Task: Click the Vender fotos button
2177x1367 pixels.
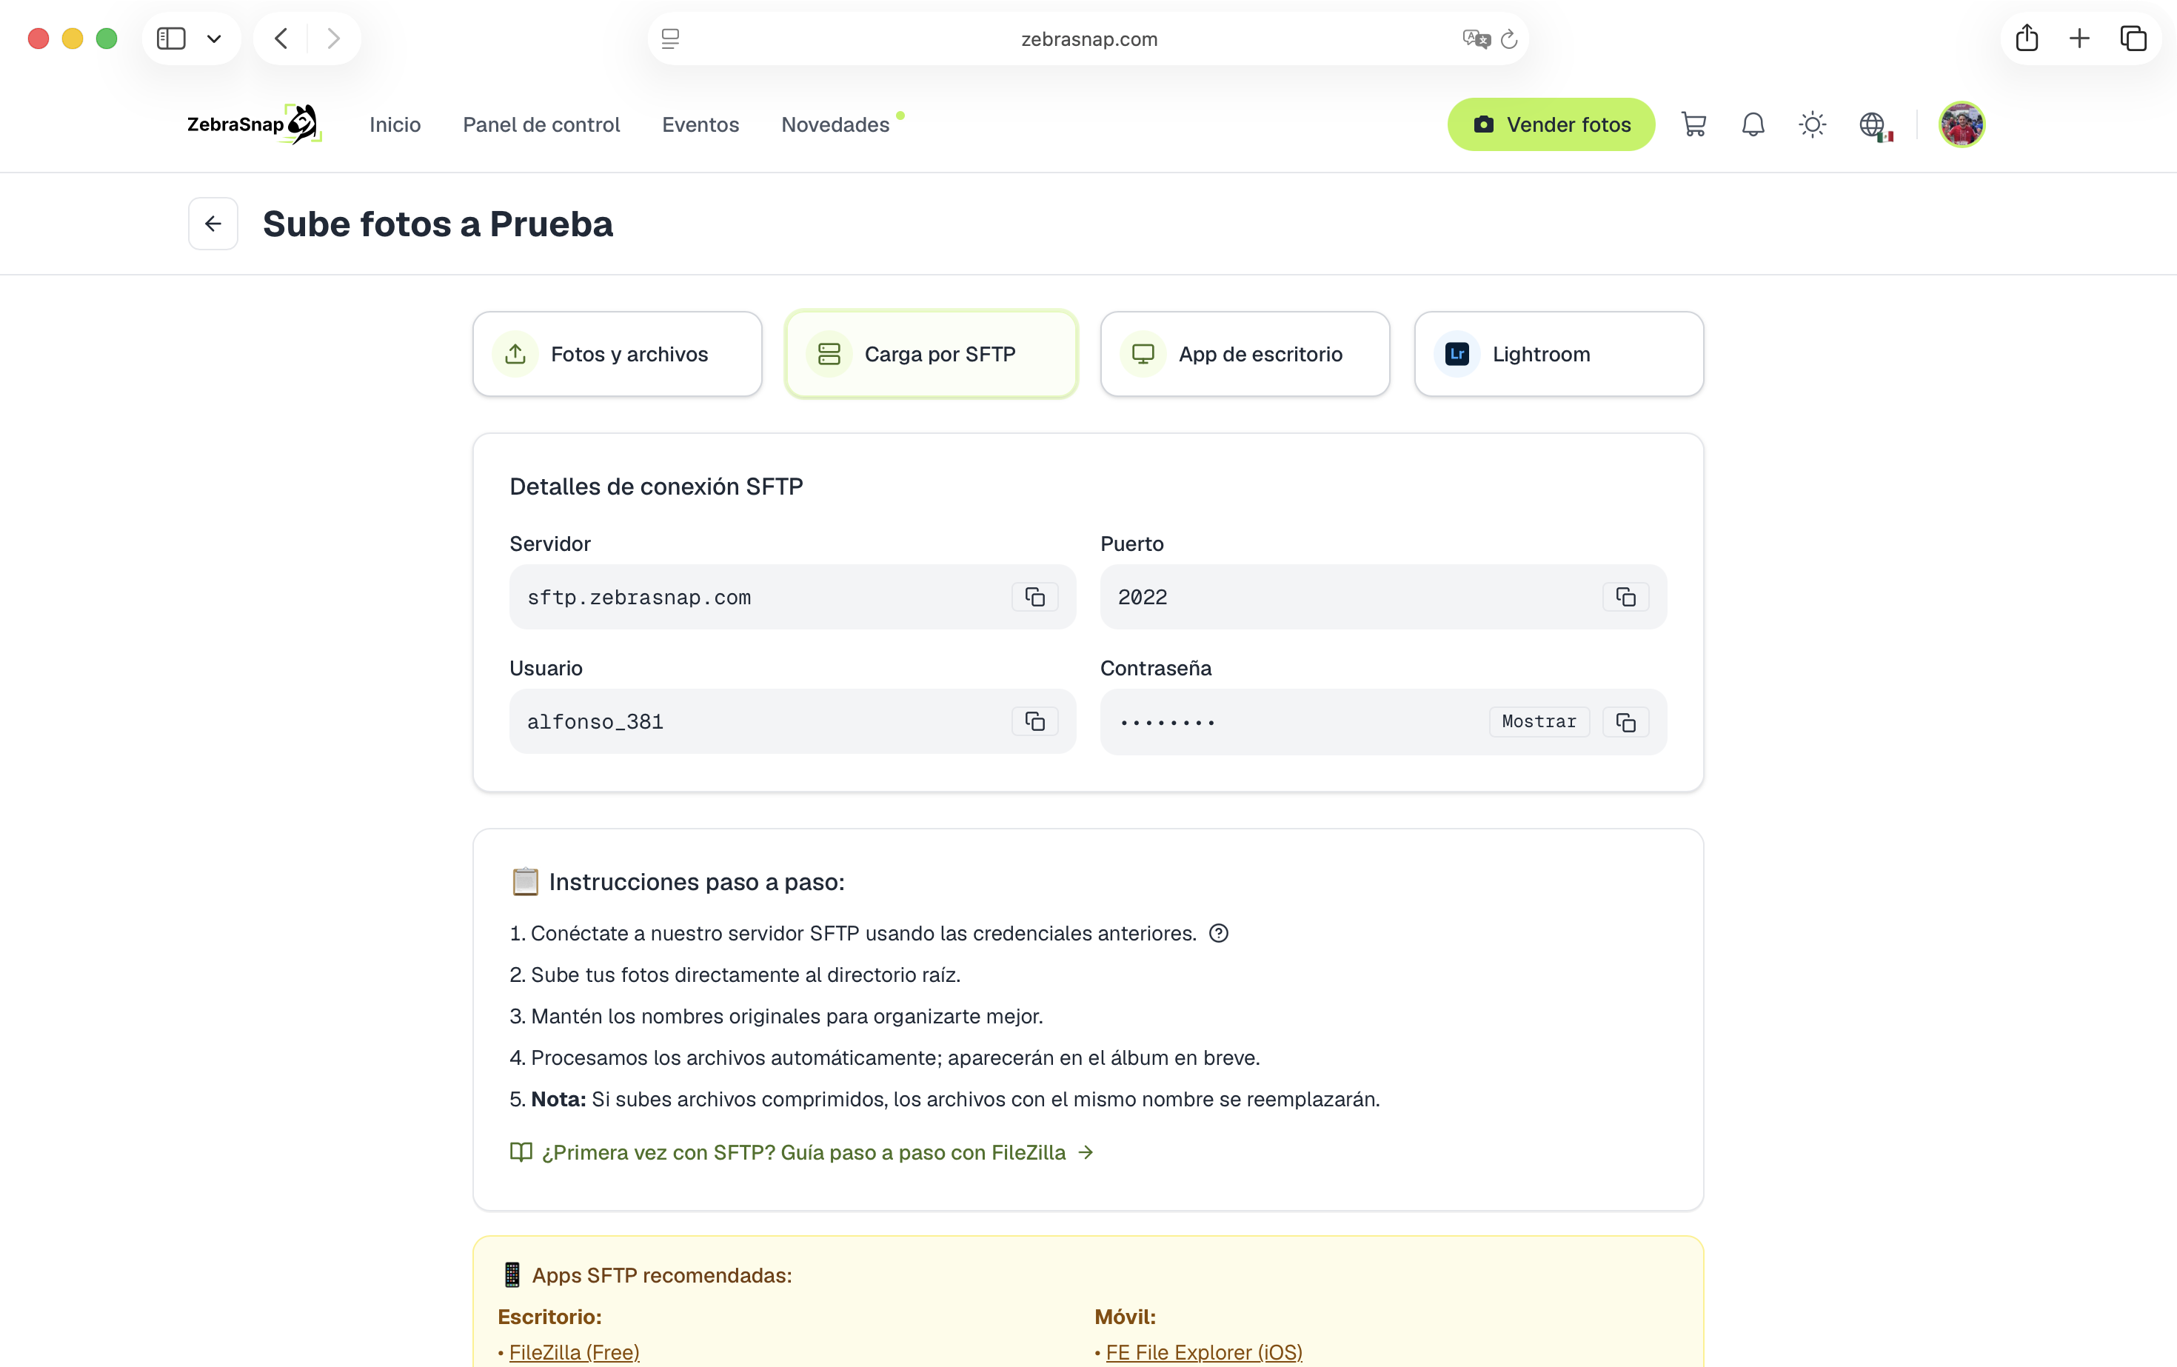Action: (x=1551, y=124)
